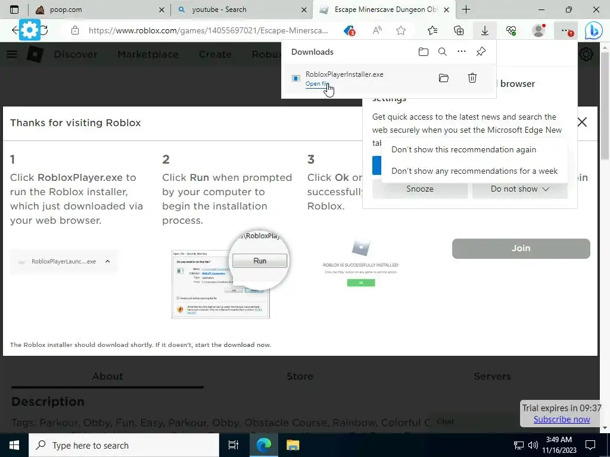Open the Roblox settings gear icon
The image size is (610, 457).
pos(586,54)
